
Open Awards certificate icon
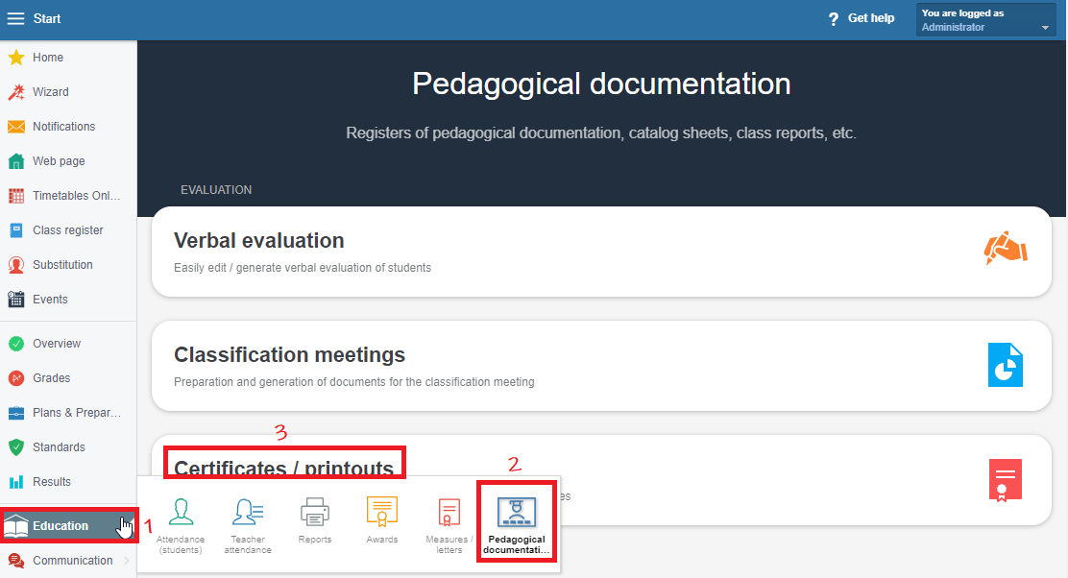382,512
